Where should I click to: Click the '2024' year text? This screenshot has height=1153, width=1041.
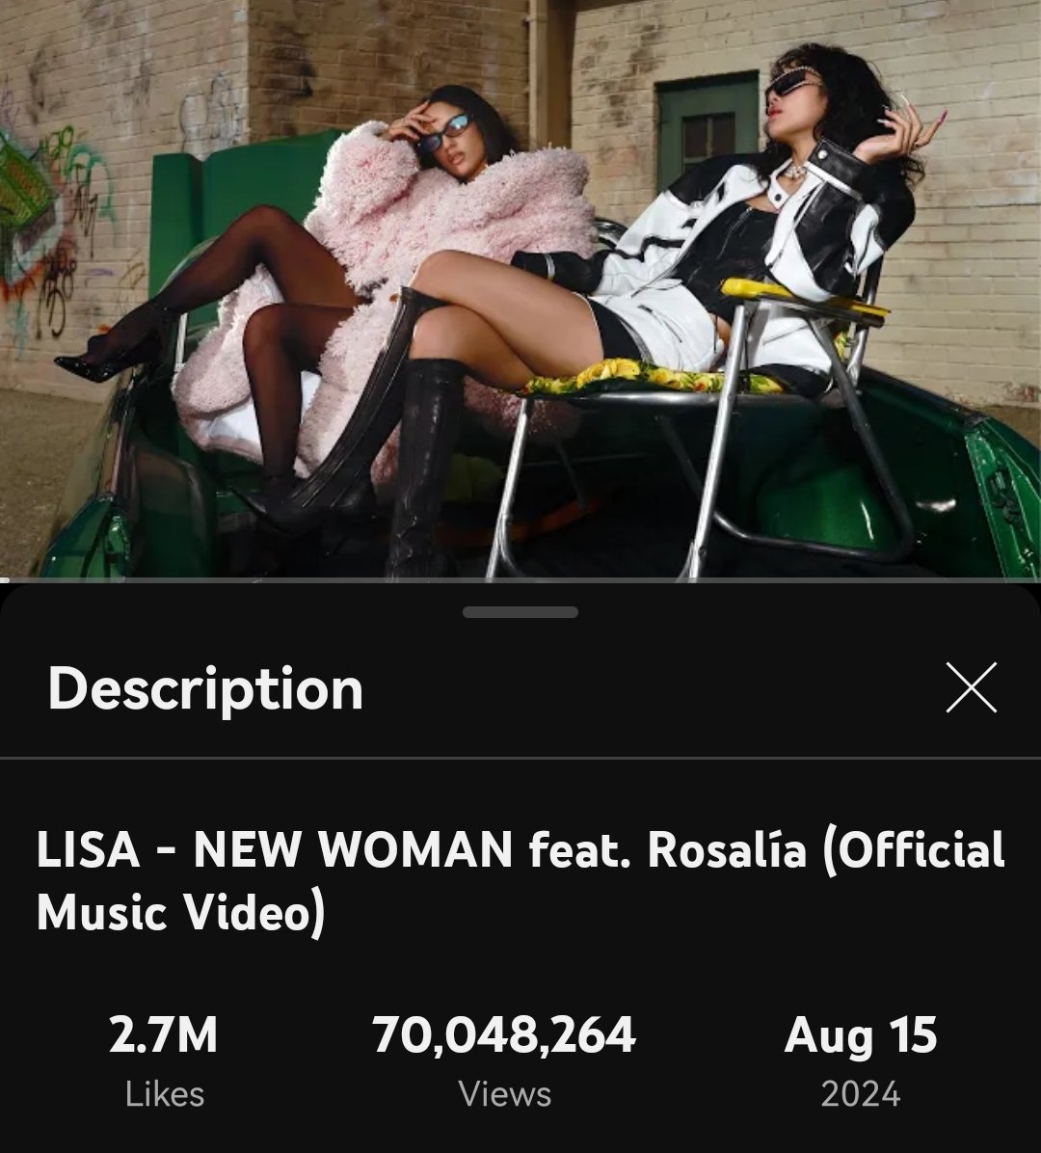point(860,1093)
